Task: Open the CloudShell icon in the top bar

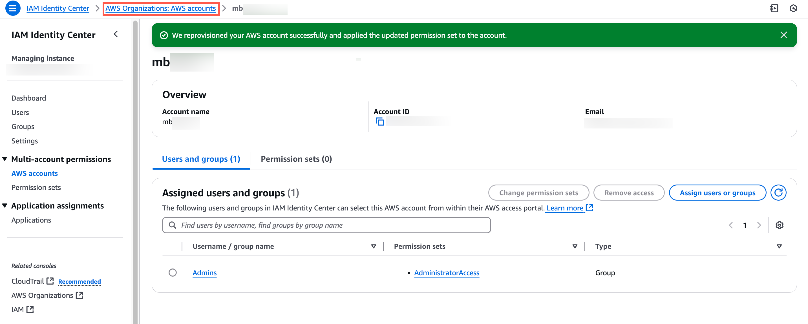Action: click(x=774, y=8)
